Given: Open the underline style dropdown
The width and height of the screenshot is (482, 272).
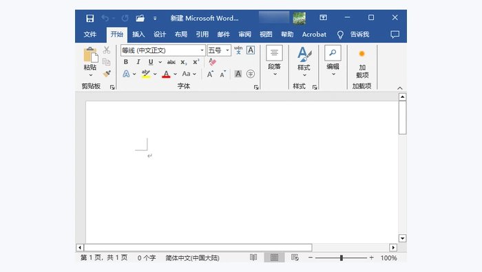Looking at the screenshot, I should [x=160, y=62].
